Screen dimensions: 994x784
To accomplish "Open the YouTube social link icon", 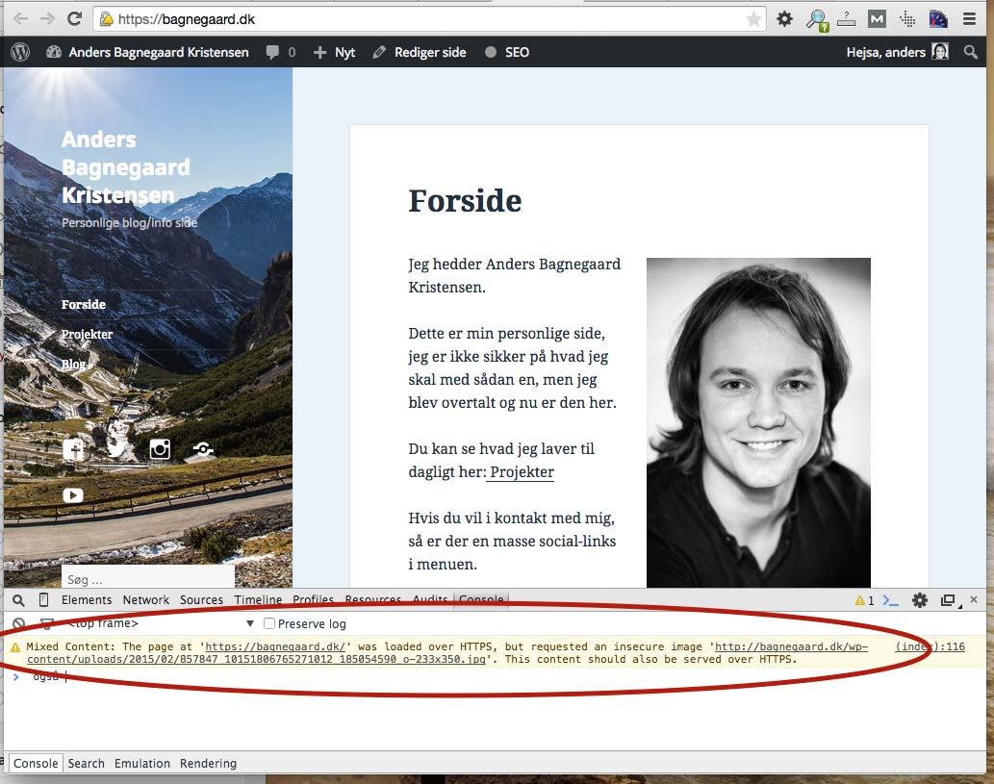I will [x=73, y=495].
